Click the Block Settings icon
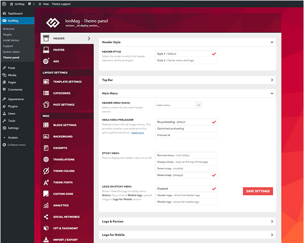Screen dimensions: 304x243 pos(46,125)
